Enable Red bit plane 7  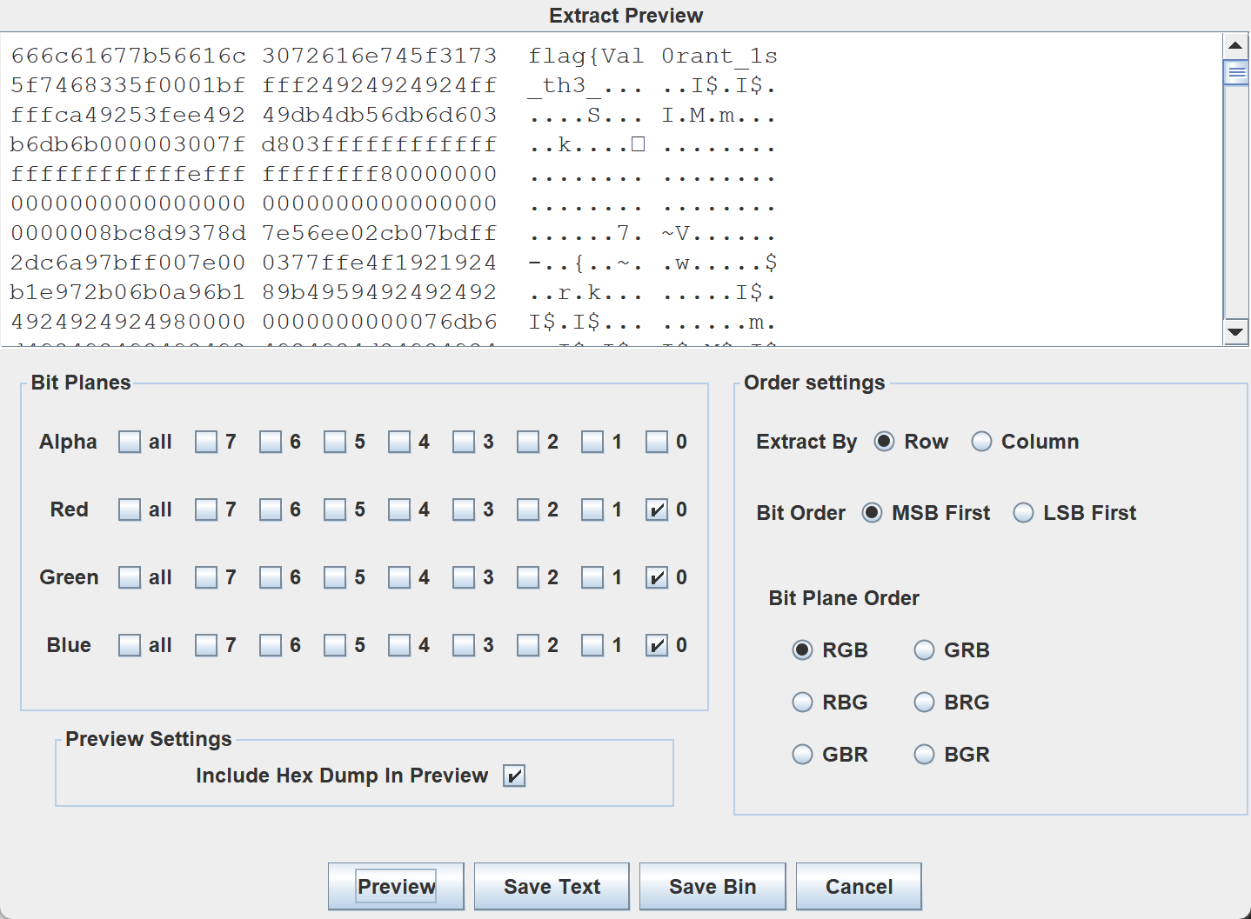pyautogui.click(x=206, y=509)
